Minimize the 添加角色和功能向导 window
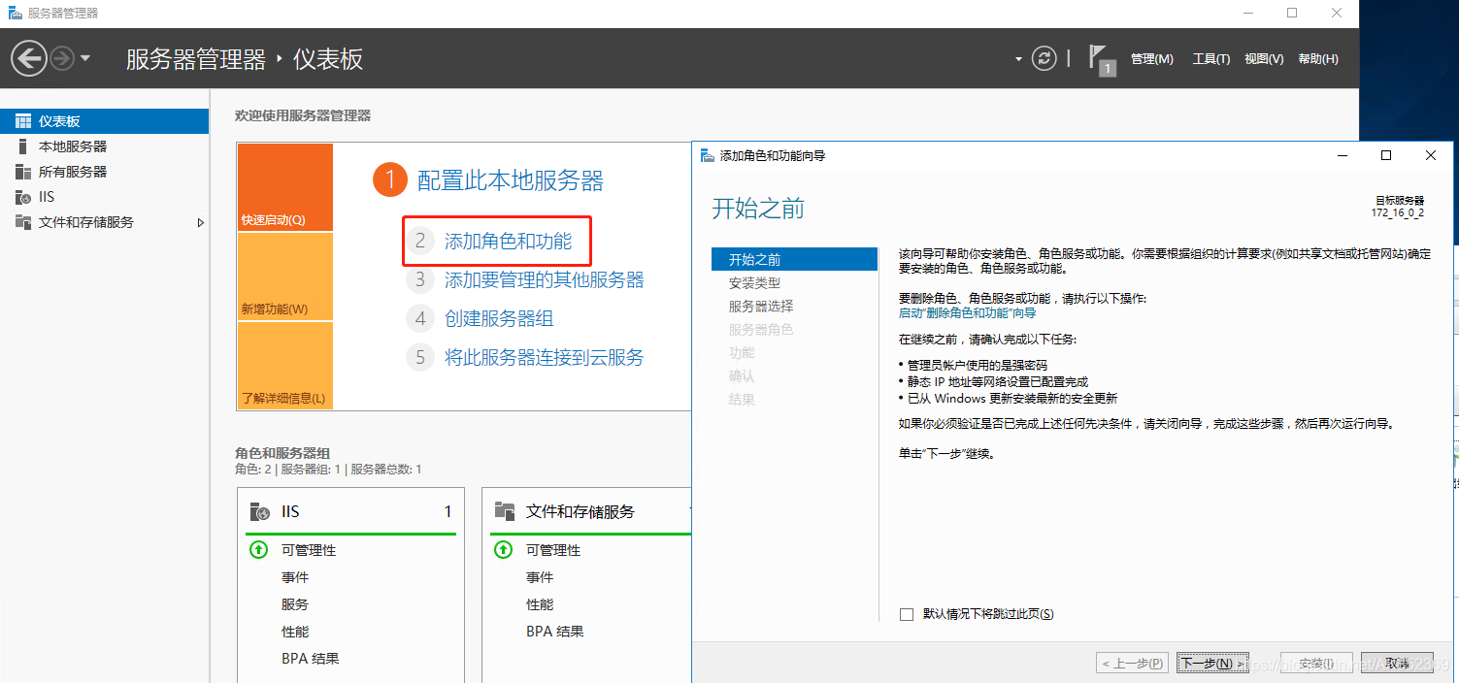This screenshot has height=683, width=1459. click(1343, 155)
